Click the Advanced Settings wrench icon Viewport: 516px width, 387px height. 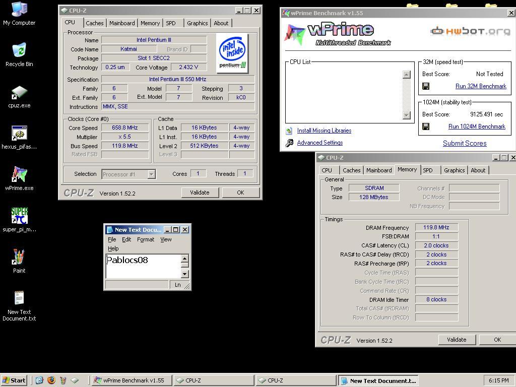289,143
